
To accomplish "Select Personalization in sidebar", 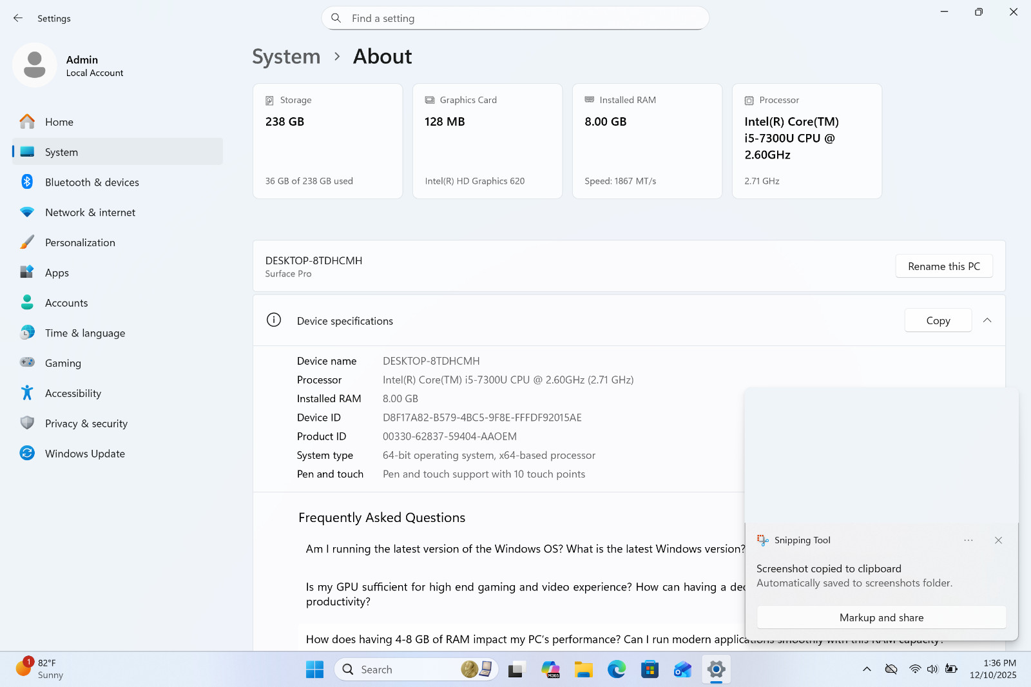I will point(117,242).
